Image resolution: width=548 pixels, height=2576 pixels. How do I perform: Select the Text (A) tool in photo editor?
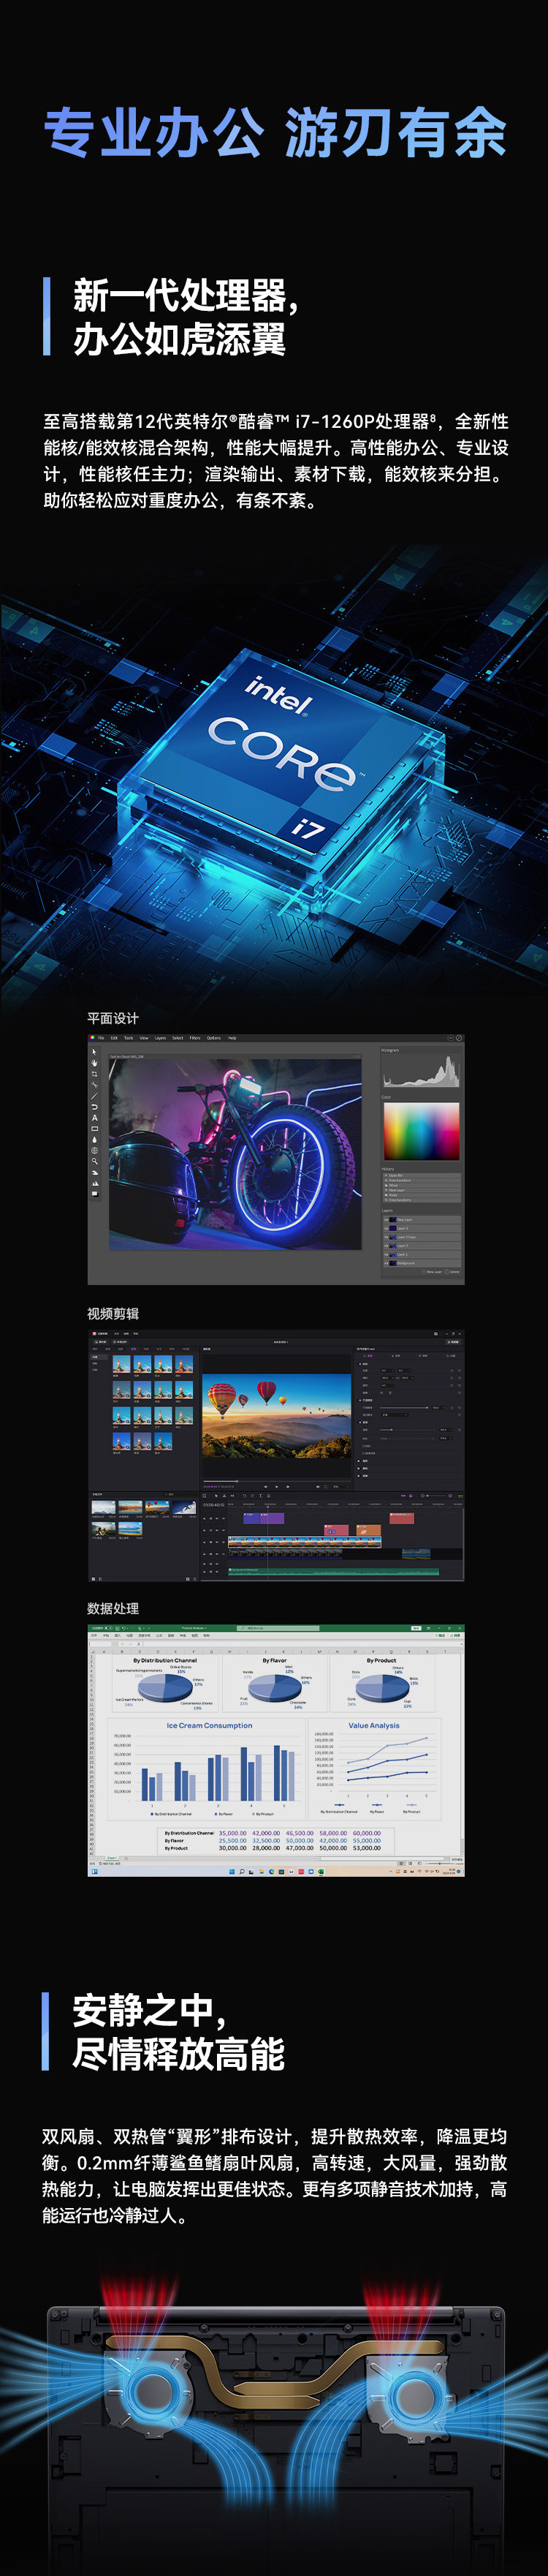(x=95, y=1118)
